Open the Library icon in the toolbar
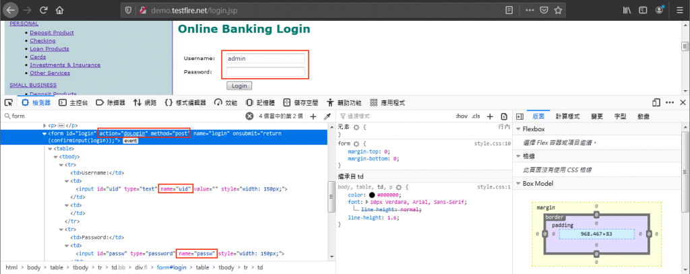Image resolution: width=690 pixels, height=274 pixels. tap(627, 9)
